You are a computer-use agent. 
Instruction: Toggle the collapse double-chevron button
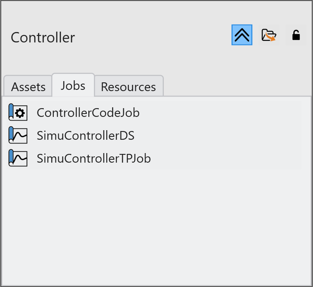pyautogui.click(x=242, y=35)
